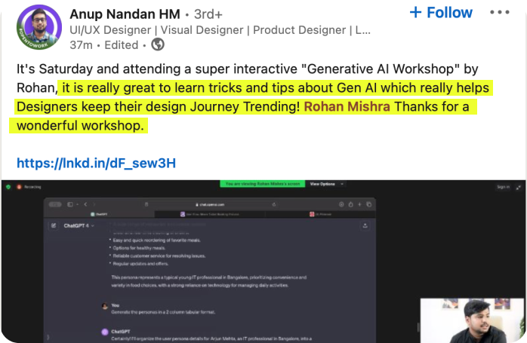The height and width of the screenshot is (343, 527).
Task: Select the first ChatGPT browser tab
Action: click(100, 214)
